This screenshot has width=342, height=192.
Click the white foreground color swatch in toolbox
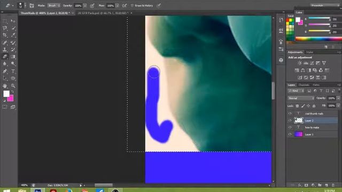[x=6, y=94]
